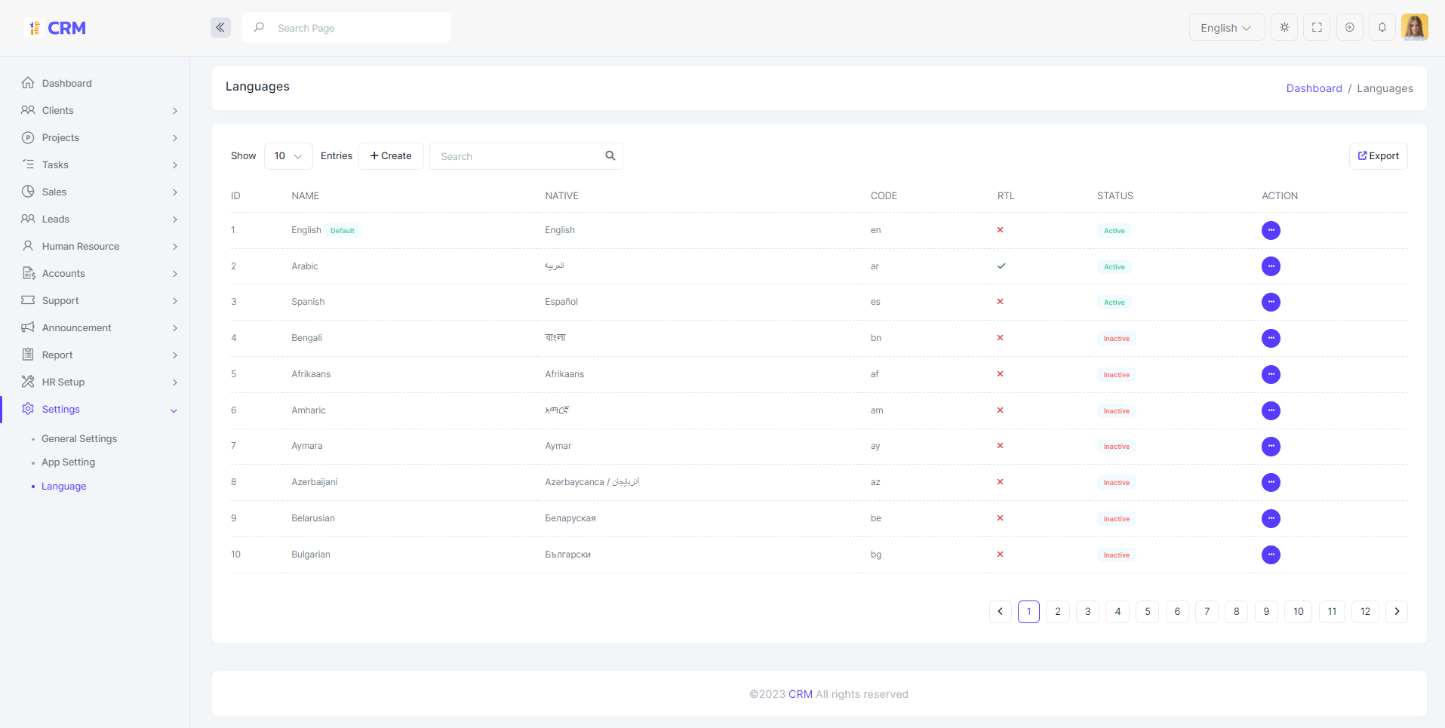This screenshot has width=1445, height=728.
Task: Click the Dashboard home icon in sidebar
Action: click(x=28, y=83)
